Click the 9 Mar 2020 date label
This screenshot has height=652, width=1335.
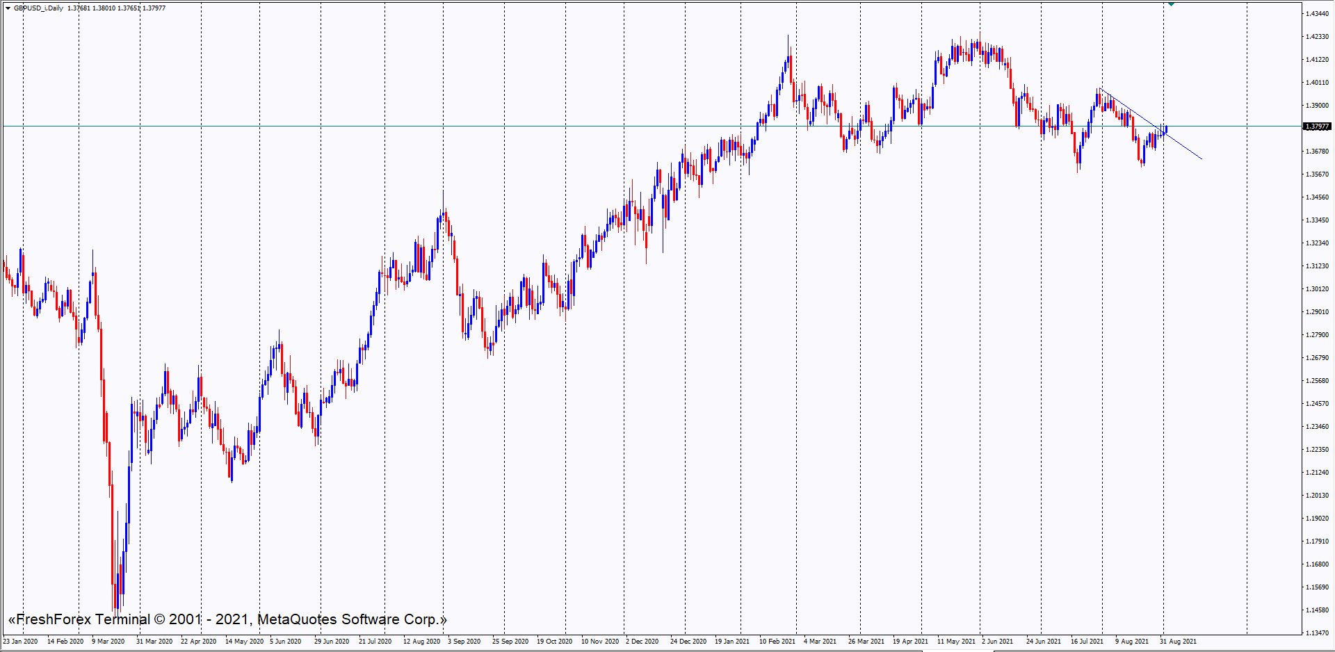pyautogui.click(x=108, y=642)
